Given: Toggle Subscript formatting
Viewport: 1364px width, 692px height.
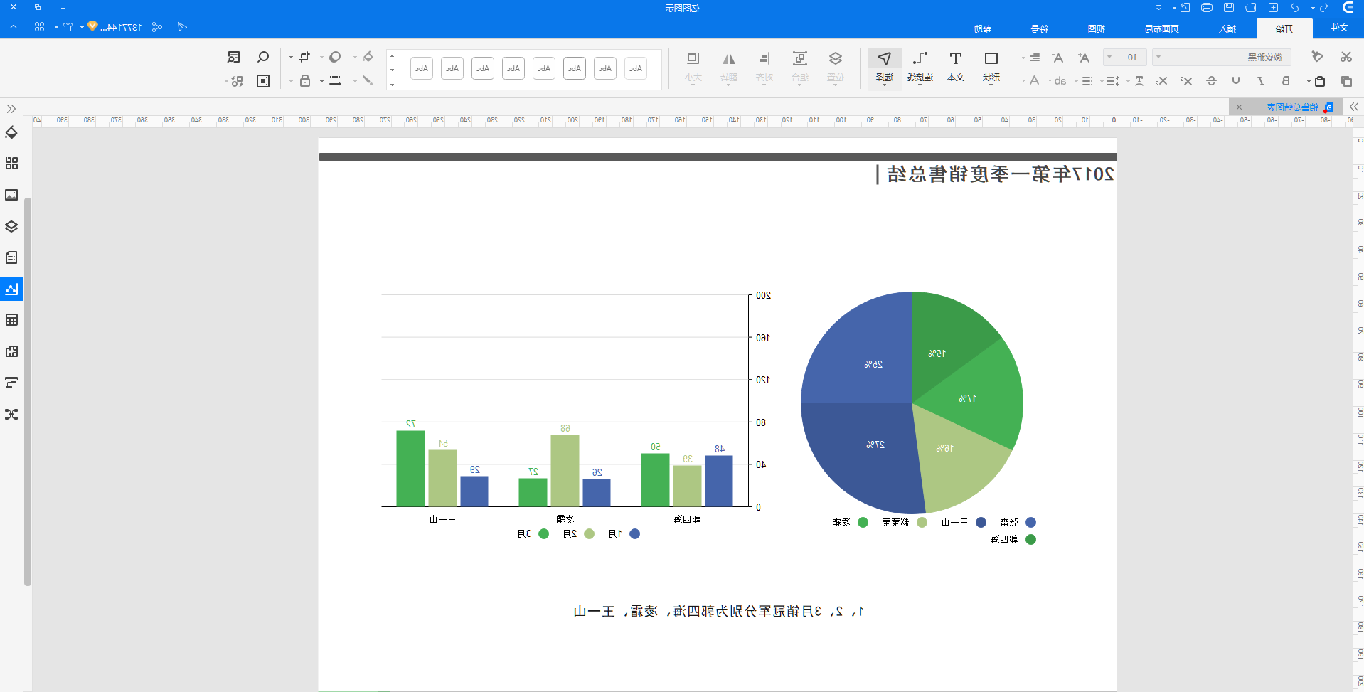Looking at the screenshot, I should (x=1161, y=81).
